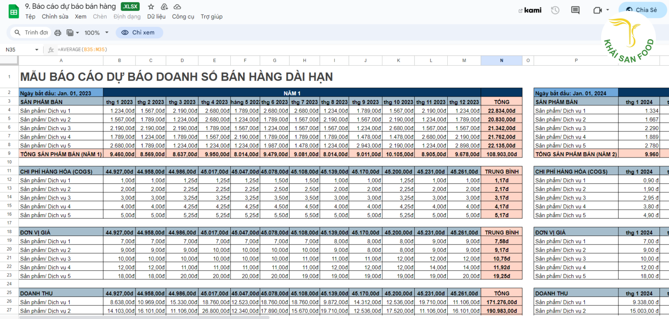Click cell Ngày bắt đầu: Jan. 01, 2023
This screenshot has width=669, height=319.
point(61,93)
